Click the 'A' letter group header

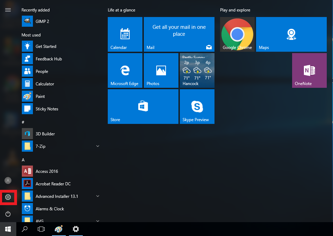(x=23, y=160)
